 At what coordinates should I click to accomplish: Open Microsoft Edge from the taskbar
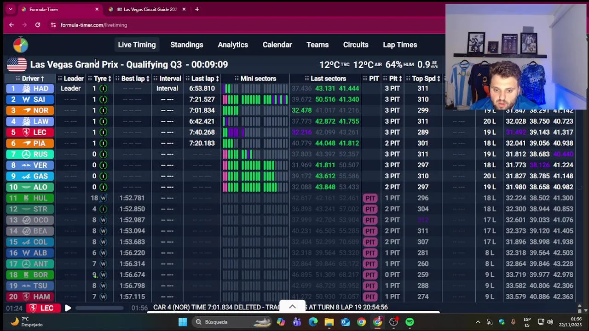tap(313, 322)
